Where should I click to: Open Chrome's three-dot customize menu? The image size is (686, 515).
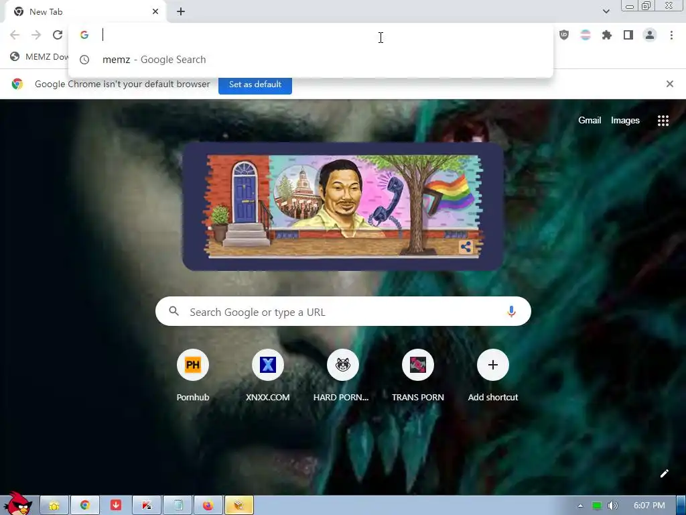(x=671, y=35)
